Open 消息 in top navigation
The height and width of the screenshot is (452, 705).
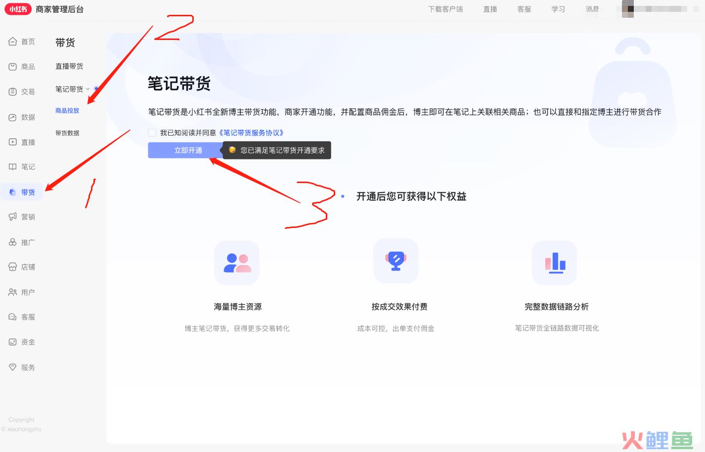592,9
